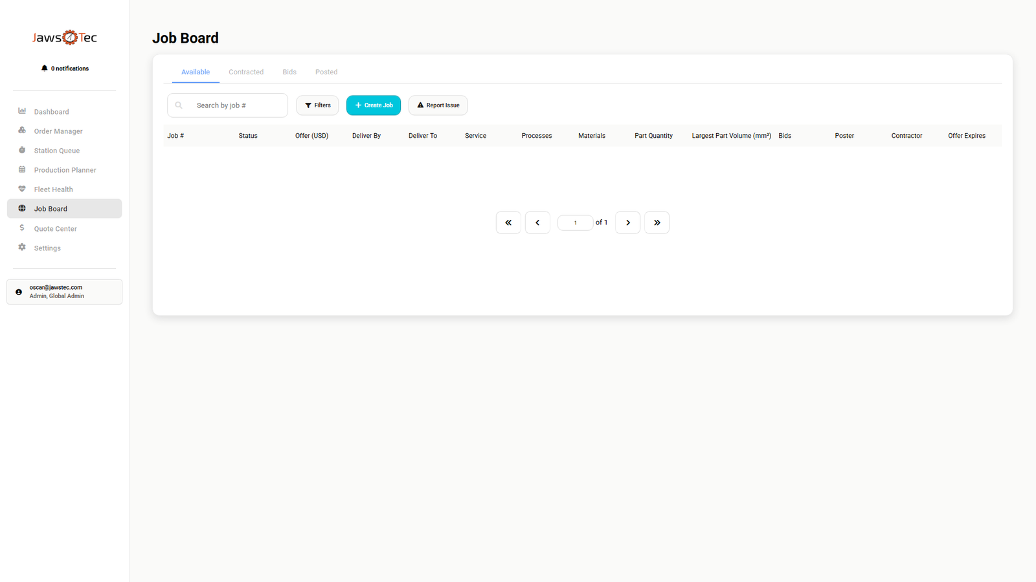Jump to first page of results

tap(508, 222)
